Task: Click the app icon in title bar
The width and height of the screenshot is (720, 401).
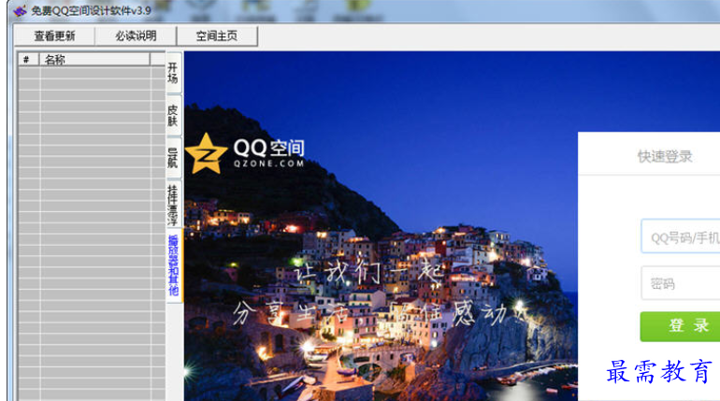Action: point(20,10)
